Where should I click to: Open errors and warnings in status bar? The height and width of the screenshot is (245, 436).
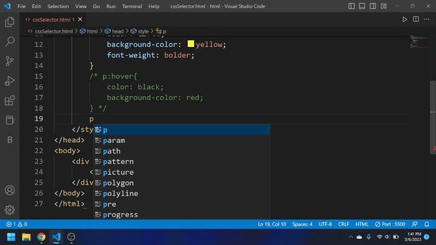[16, 224]
